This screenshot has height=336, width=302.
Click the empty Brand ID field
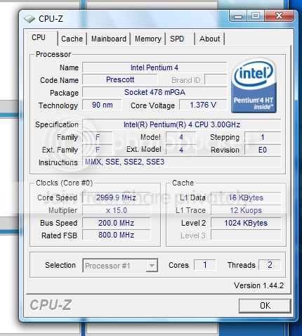pyautogui.click(x=216, y=80)
